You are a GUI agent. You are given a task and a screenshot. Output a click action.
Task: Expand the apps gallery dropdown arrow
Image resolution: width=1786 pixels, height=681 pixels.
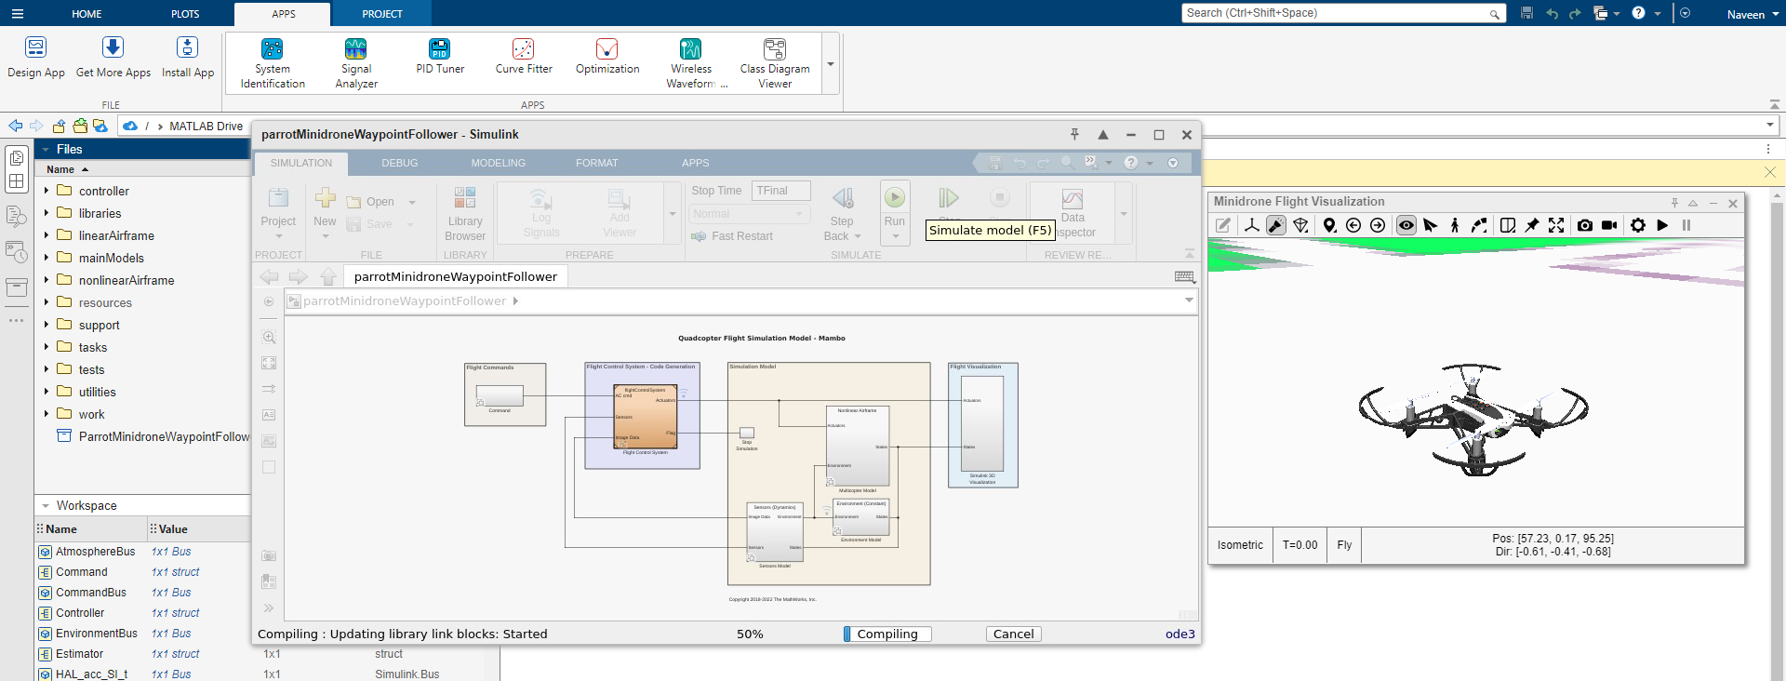tap(831, 64)
